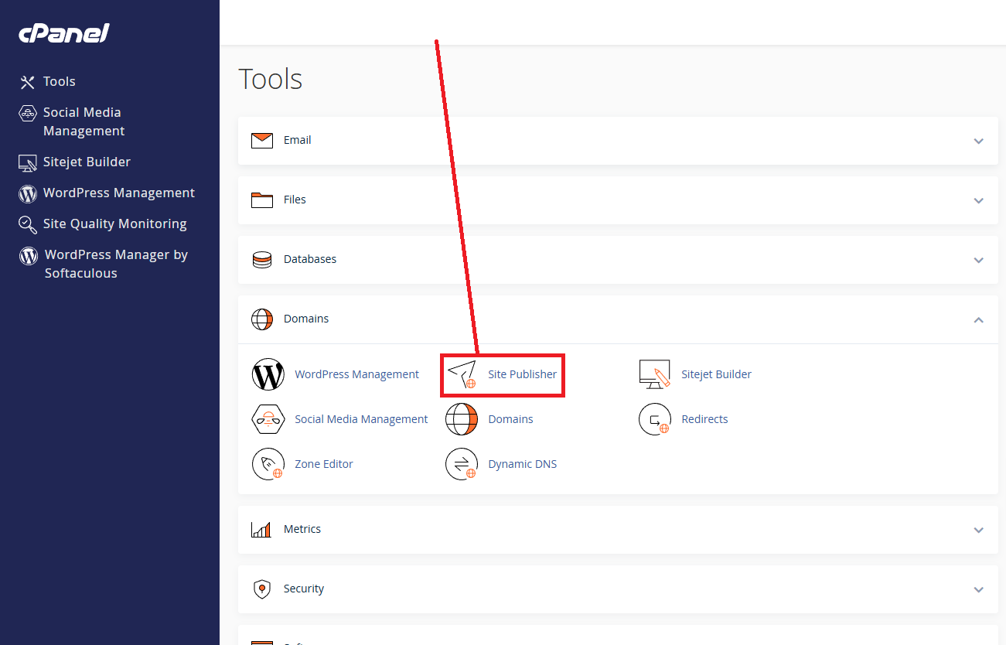Click Social Media Management hexagon icon in Domains
1006x645 pixels.
coord(268,419)
